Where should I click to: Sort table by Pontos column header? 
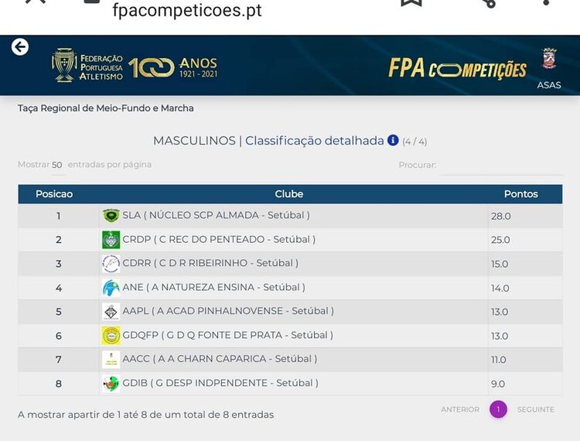[520, 194]
